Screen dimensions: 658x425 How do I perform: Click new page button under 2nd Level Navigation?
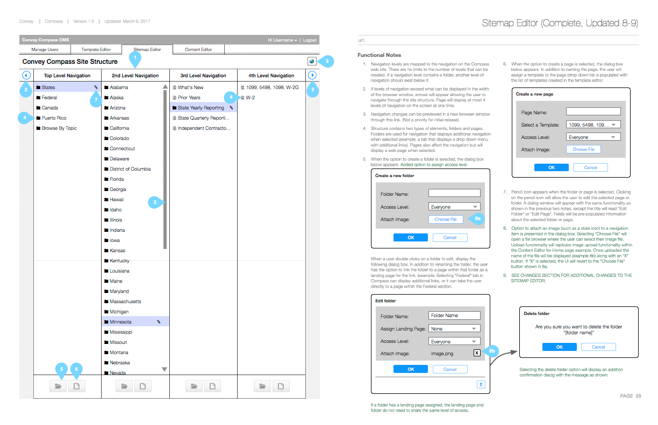143,385
